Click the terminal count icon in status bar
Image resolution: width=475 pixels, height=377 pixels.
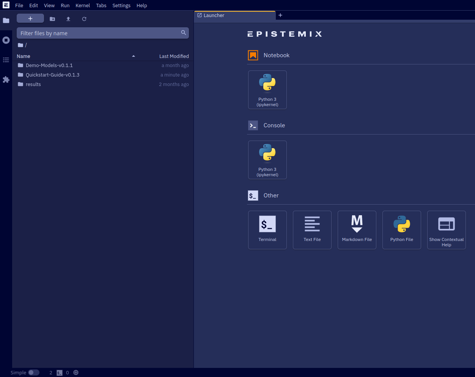pos(60,373)
